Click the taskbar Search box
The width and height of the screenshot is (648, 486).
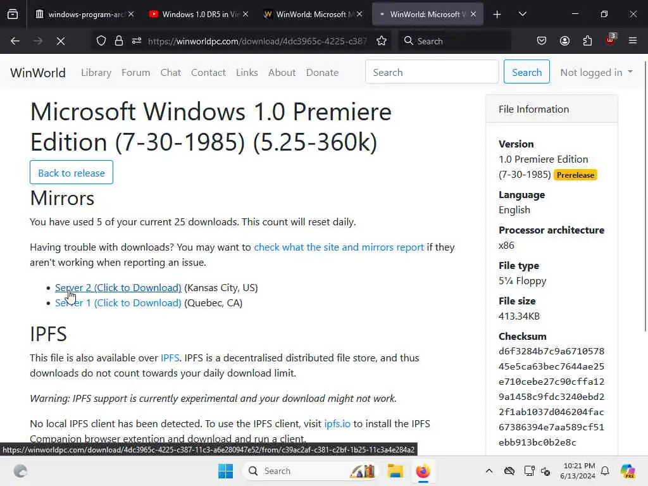(x=311, y=471)
